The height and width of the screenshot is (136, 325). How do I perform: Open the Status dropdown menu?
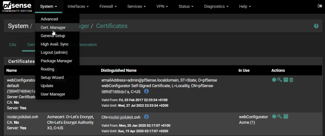(186, 7)
